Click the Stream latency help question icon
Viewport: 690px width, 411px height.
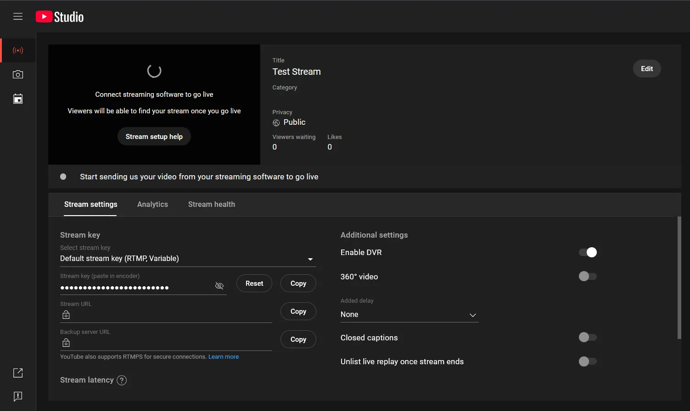[122, 380]
